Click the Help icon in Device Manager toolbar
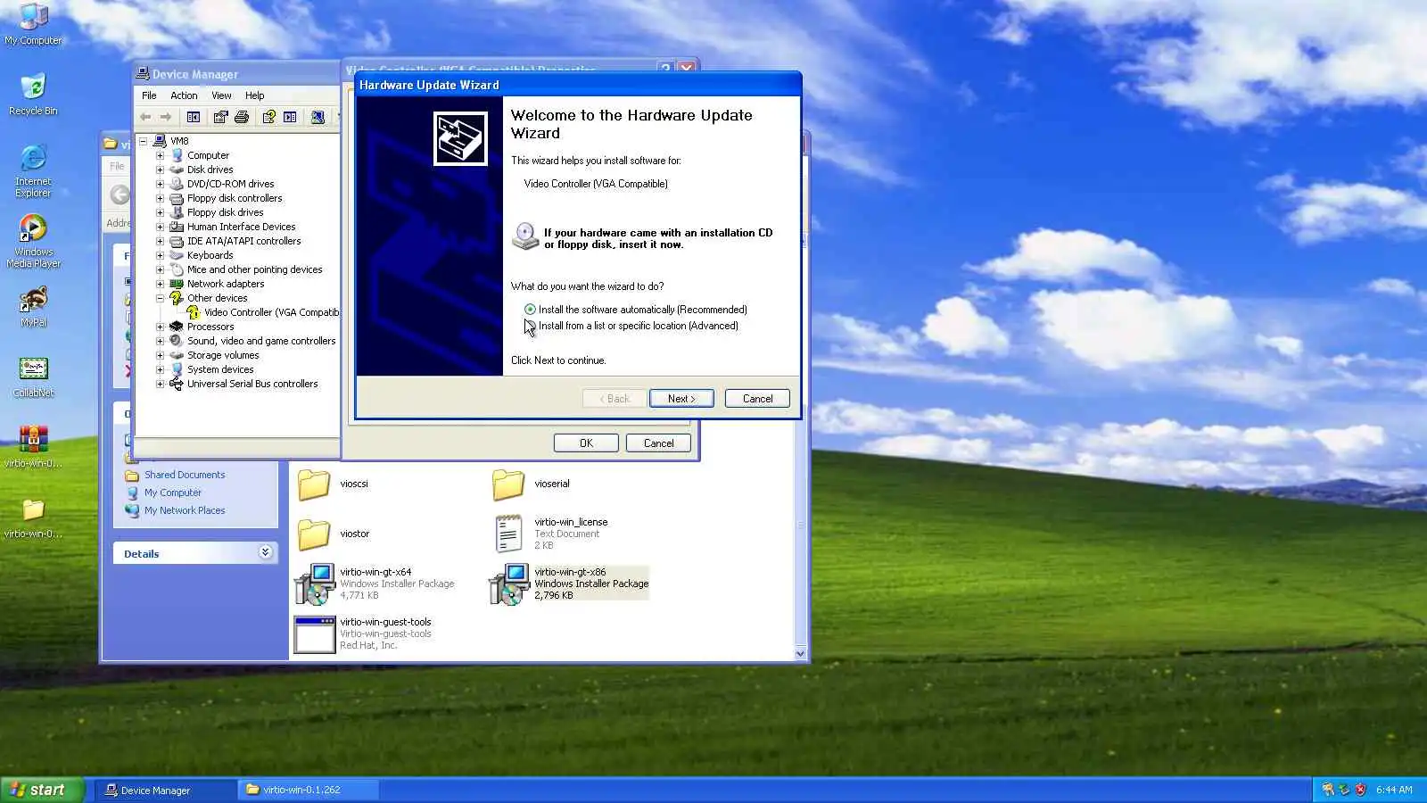 point(268,117)
